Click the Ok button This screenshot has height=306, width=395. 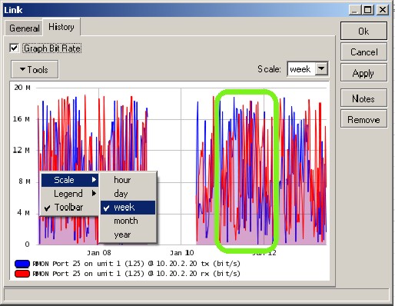pos(363,32)
